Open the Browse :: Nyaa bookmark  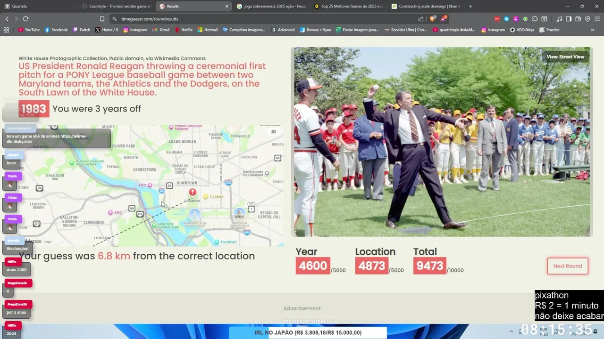[x=315, y=30]
